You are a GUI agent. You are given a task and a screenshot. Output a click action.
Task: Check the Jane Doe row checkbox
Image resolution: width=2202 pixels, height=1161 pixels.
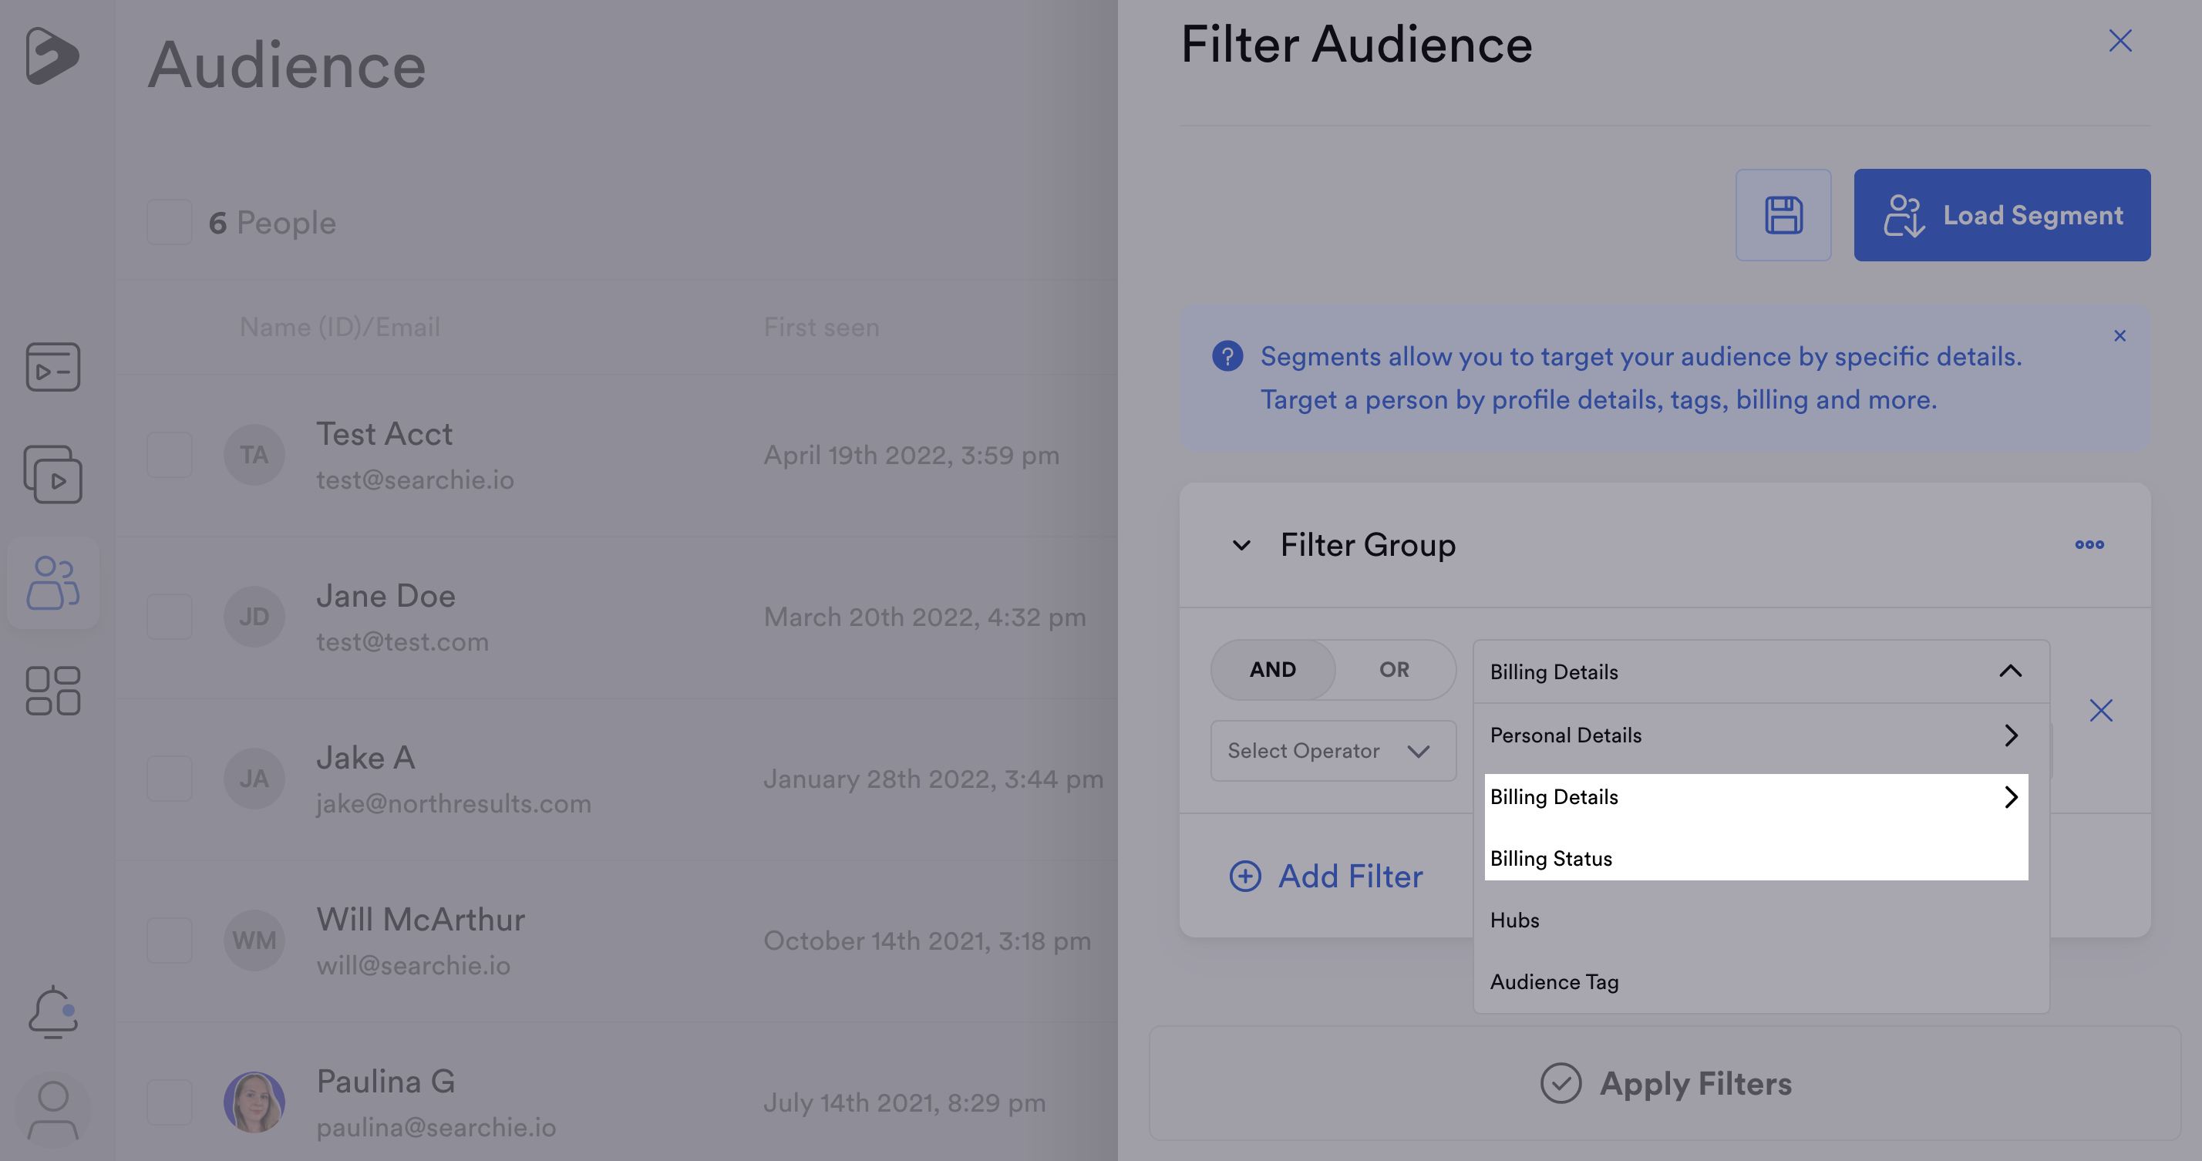(170, 617)
